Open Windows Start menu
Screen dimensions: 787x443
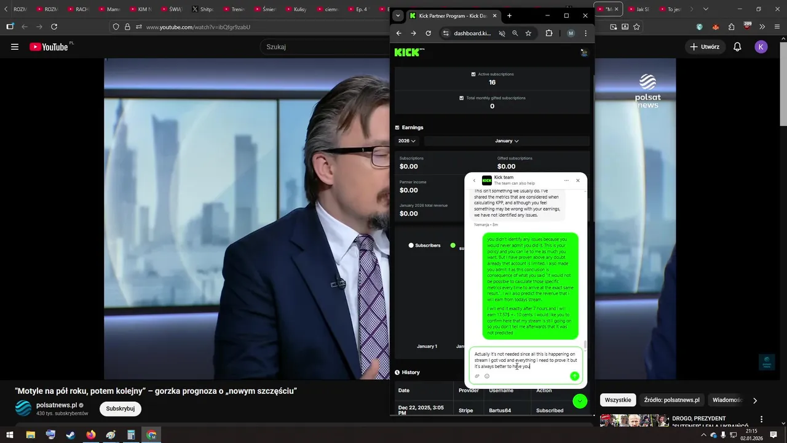[10, 435]
